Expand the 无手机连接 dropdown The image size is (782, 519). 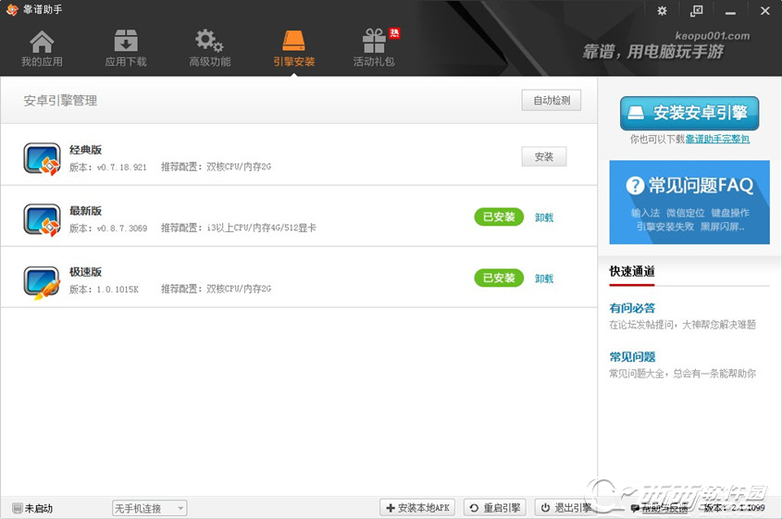150,508
